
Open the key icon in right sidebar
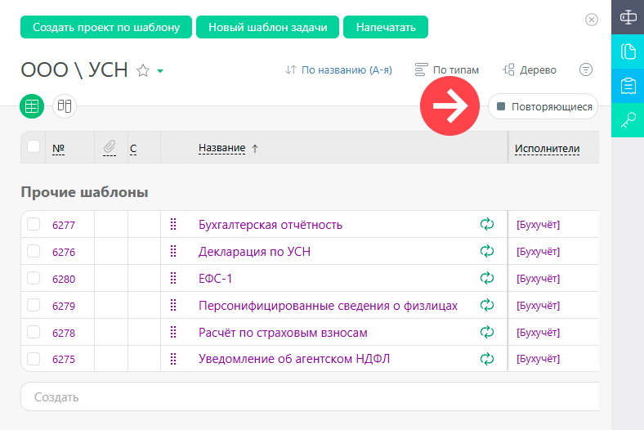(x=628, y=120)
